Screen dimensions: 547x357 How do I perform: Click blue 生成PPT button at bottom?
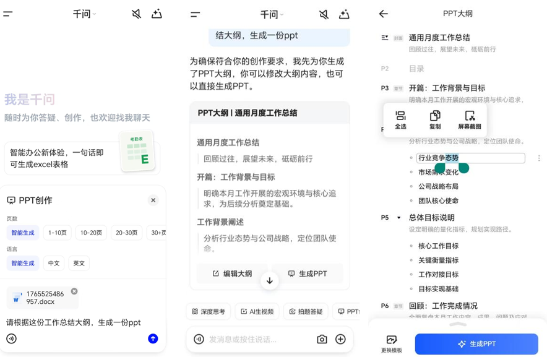(x=476, y=344)
